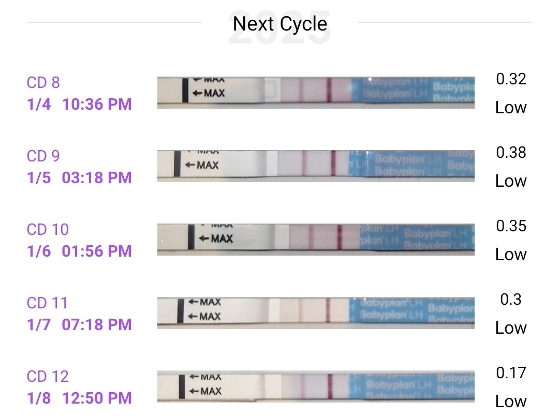Tap the 1/4 10:36 PM timestamp
559x416 pixels.
click(x=79, y=105)
